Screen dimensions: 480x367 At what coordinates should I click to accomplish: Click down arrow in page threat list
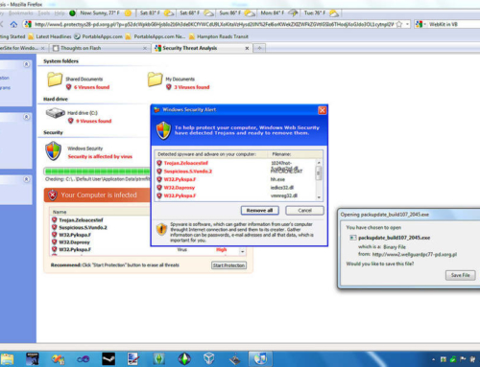(x=243, y=252)
